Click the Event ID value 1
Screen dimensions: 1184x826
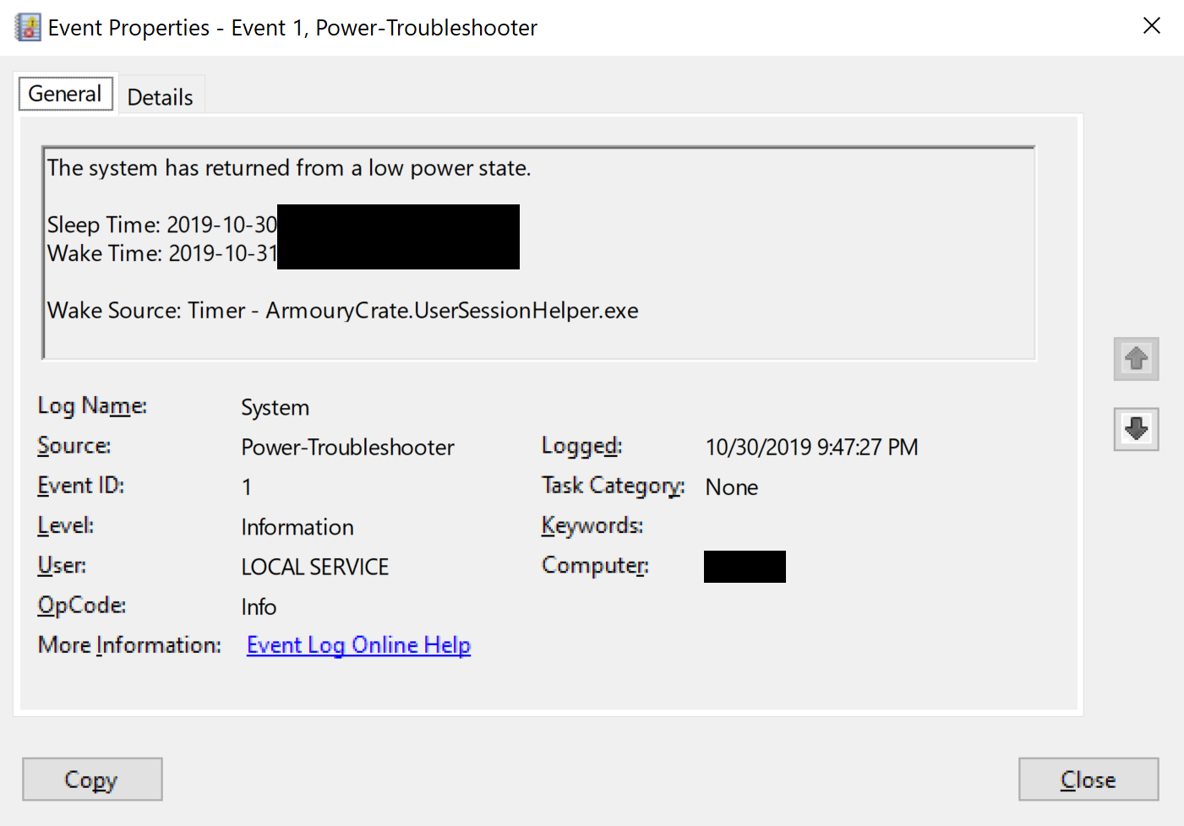[x=246, y=487]
